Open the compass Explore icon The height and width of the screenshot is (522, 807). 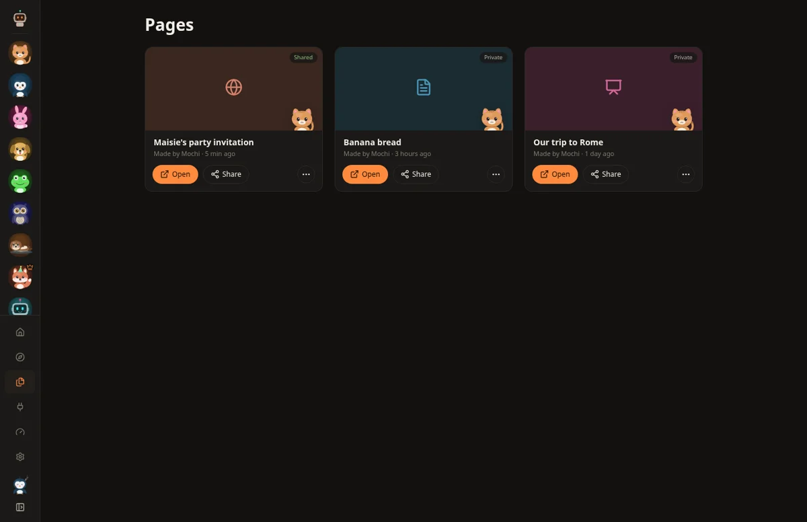[x=20, y=357]
